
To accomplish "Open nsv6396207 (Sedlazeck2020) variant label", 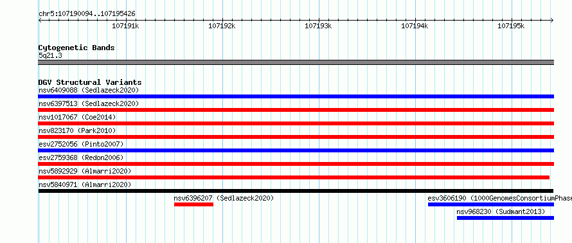I will 224,198.
